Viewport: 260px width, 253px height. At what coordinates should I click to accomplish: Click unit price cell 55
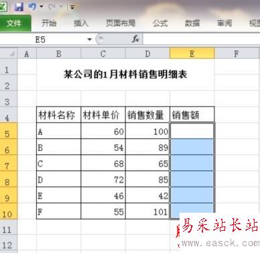(103, 211)
